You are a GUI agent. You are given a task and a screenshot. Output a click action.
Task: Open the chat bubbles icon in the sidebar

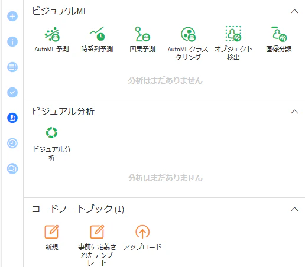12,168
